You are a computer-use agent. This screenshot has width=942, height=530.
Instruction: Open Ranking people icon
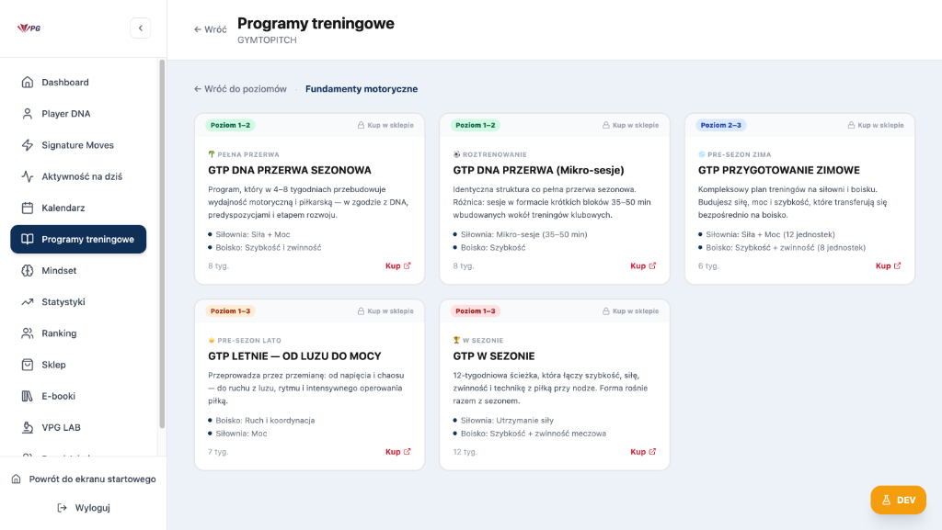[x=27, y=333]
